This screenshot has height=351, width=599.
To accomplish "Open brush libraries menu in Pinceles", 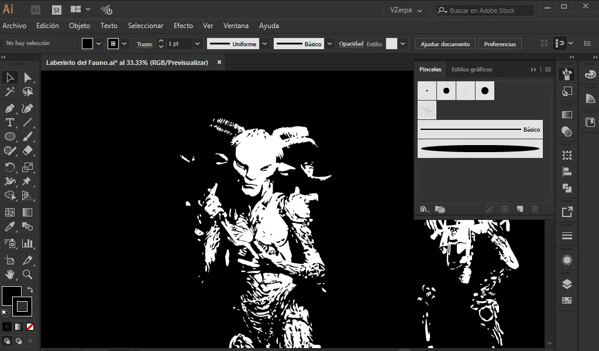I will click(x=425, y=209).
